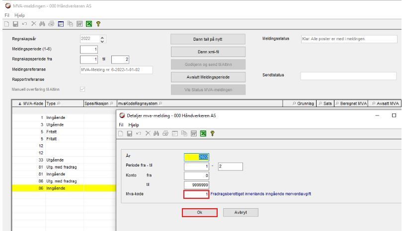Click the yellow help key icon in main toolbar
The image size is (404, 231).
tap(98, 24)
